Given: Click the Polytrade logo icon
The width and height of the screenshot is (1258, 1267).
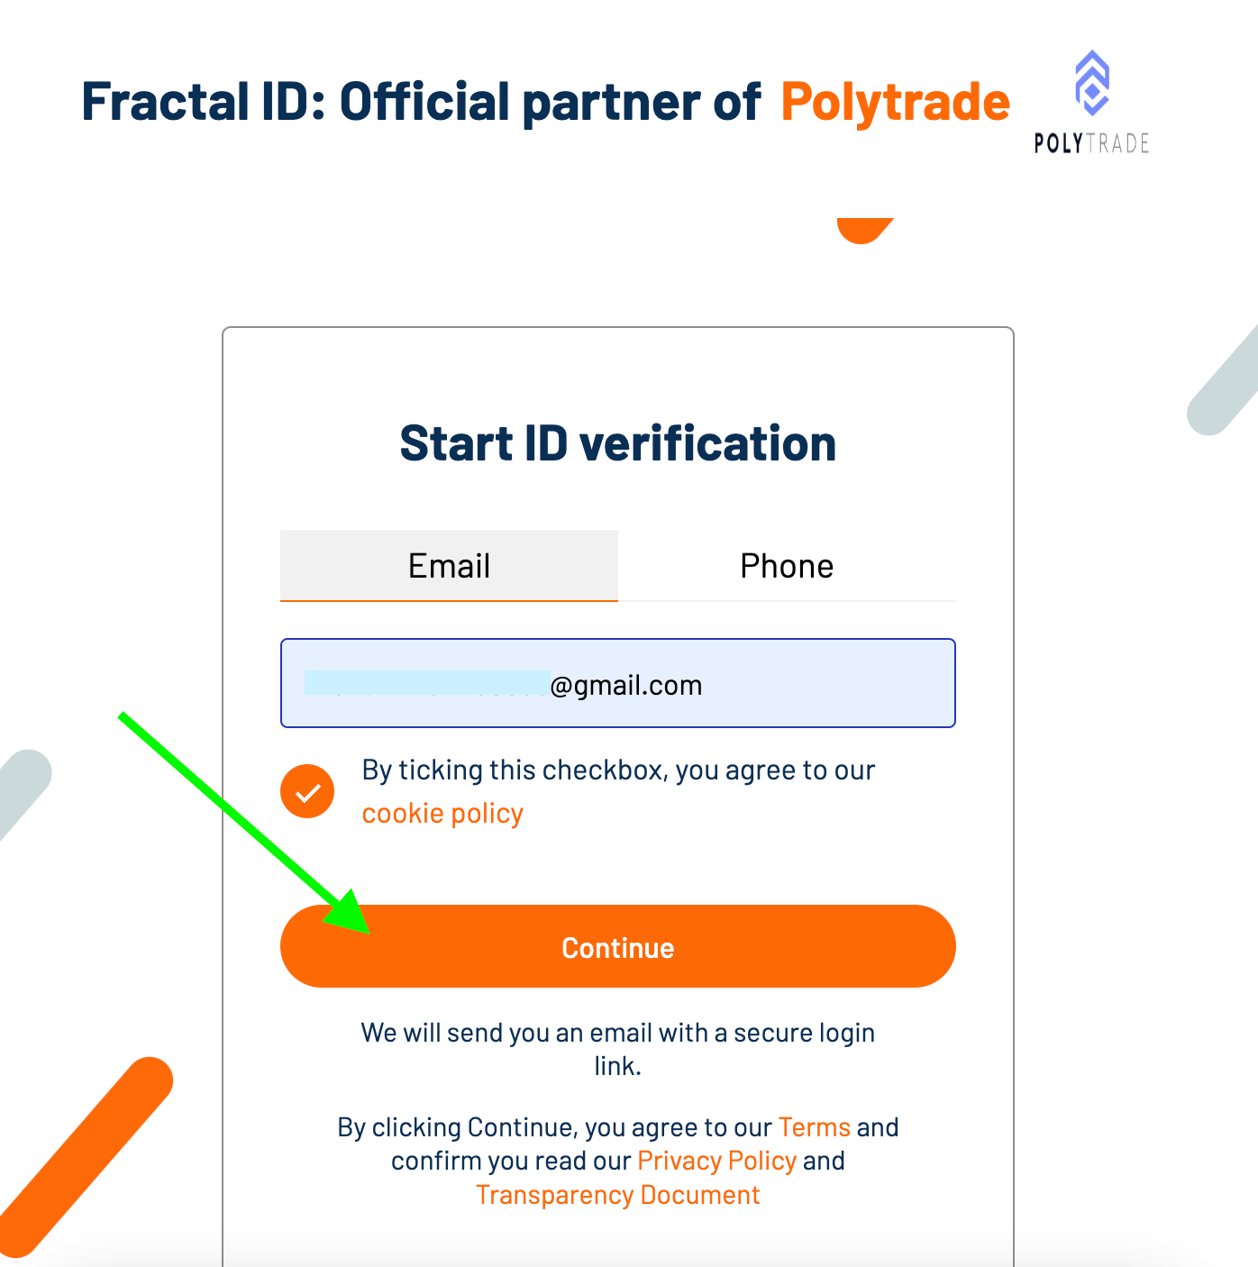Looking at the screenshot, I should [1092, 83].
